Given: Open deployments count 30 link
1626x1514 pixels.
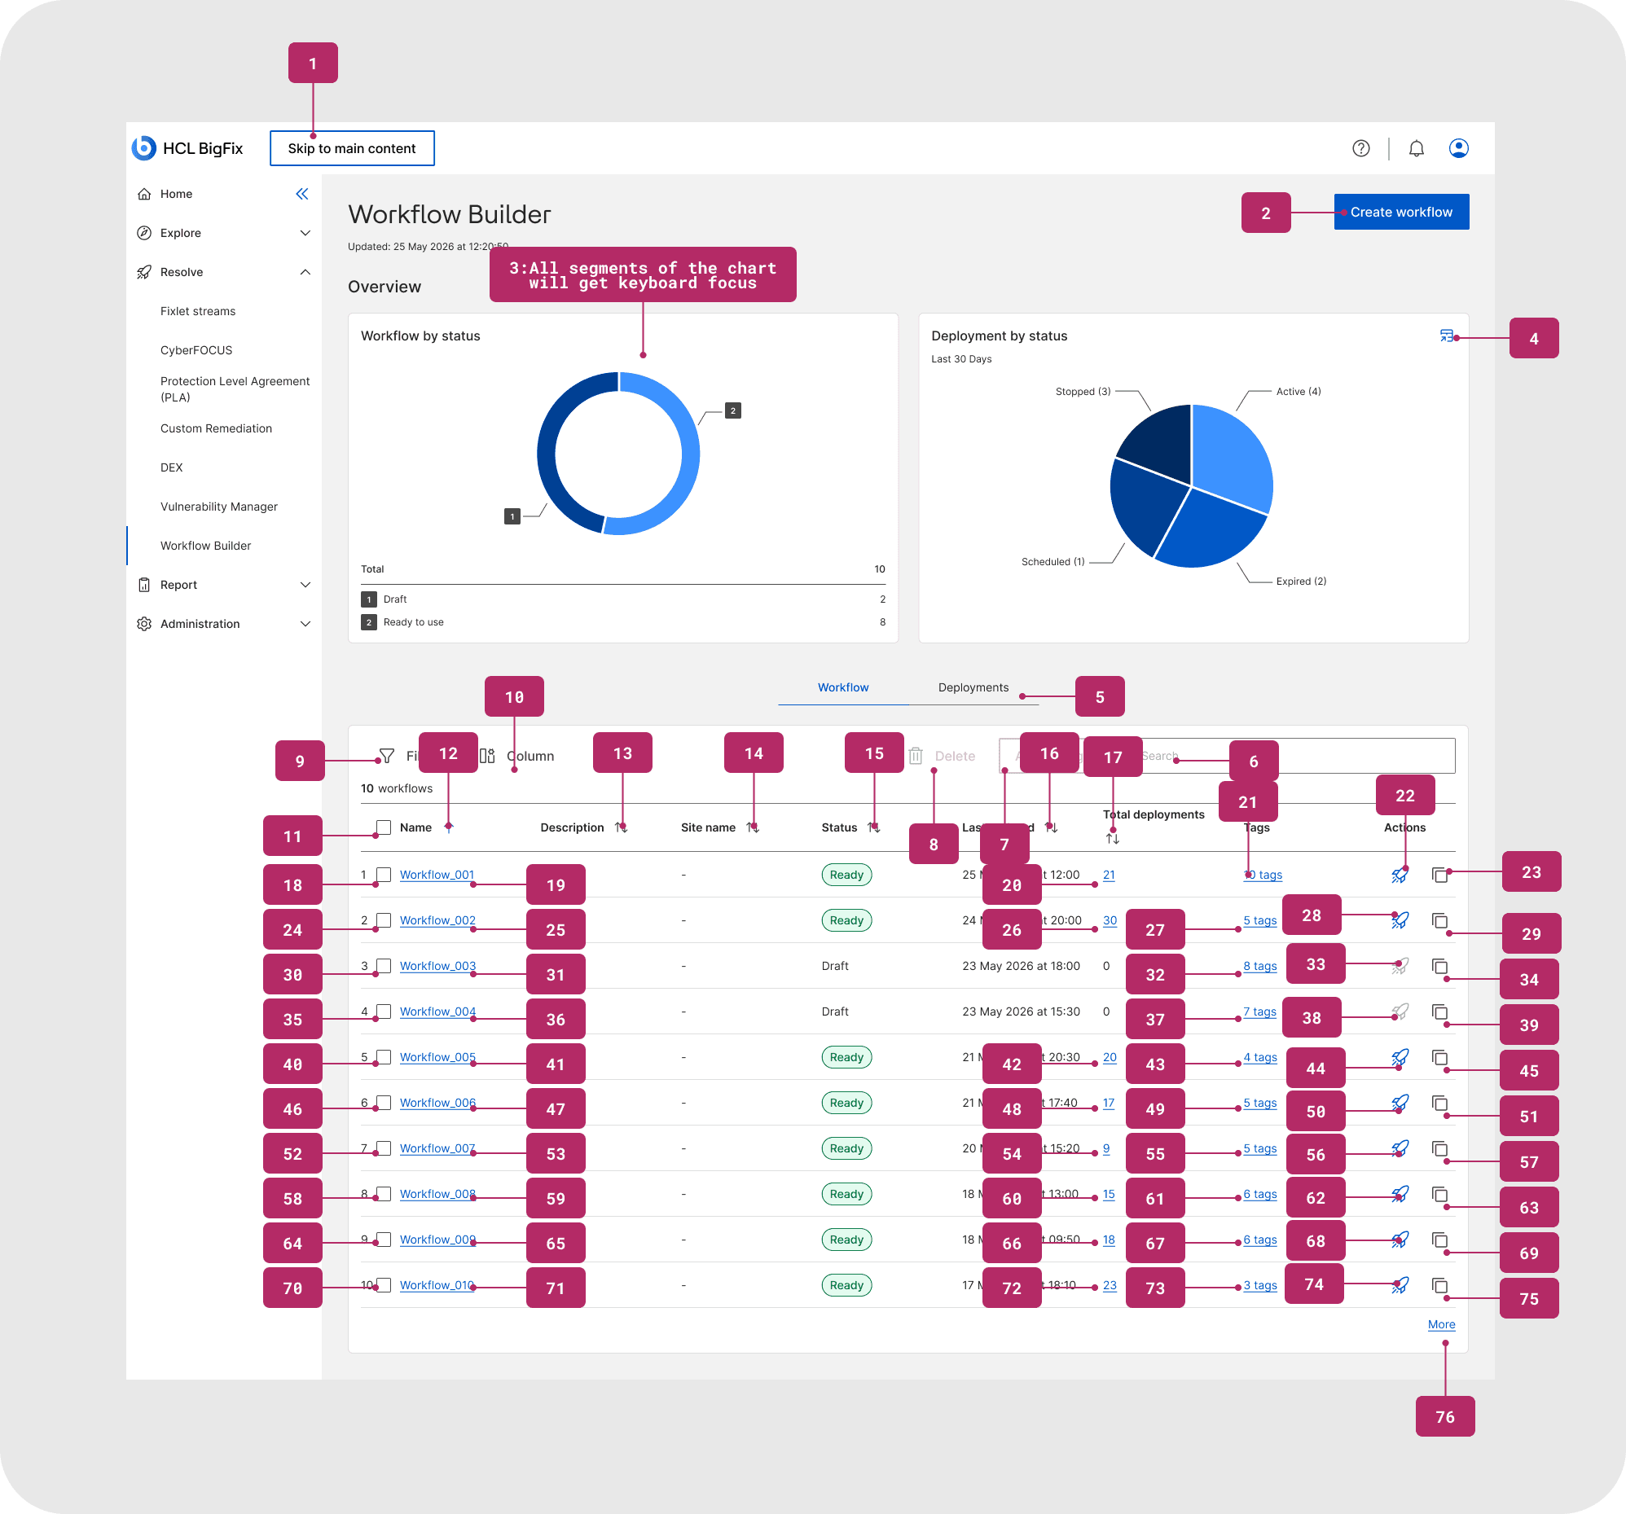Looking at the screenshot, I should [x=1110, y=920].
